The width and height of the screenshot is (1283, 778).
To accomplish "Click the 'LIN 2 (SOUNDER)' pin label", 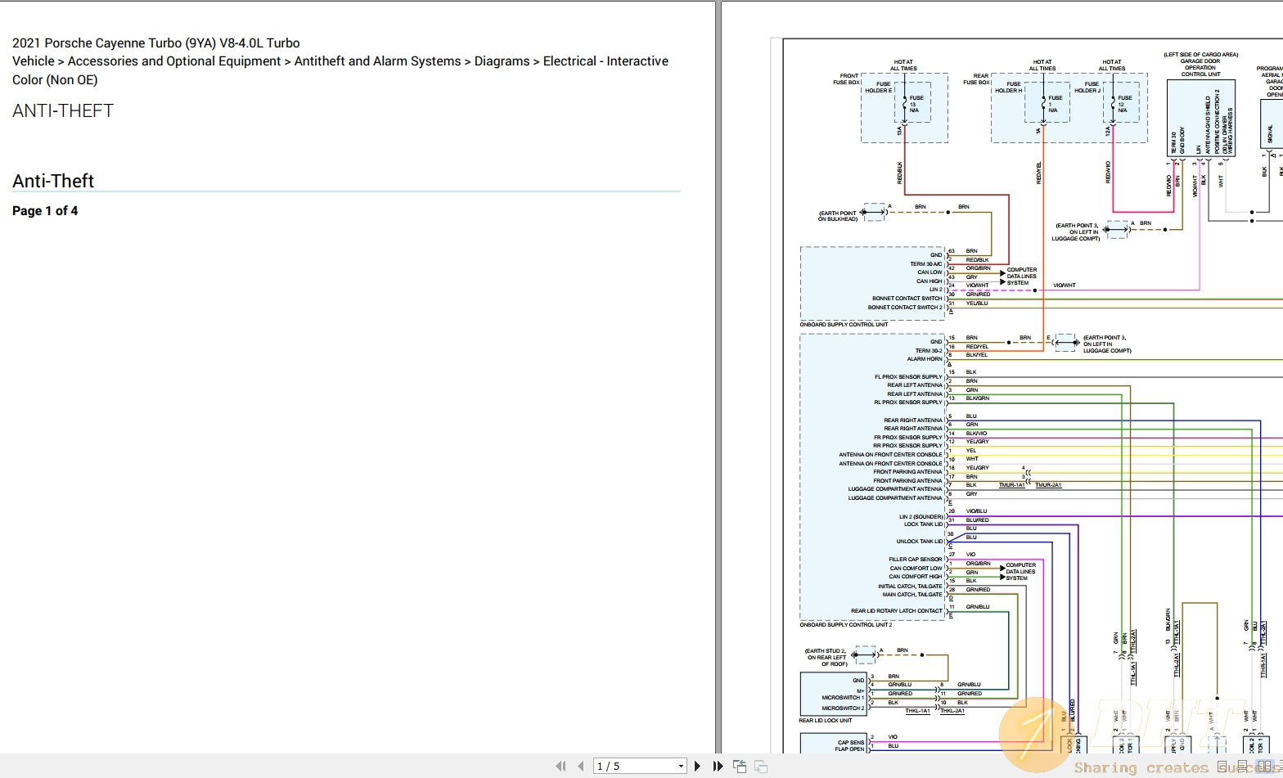I will click(x=921, y=517).
